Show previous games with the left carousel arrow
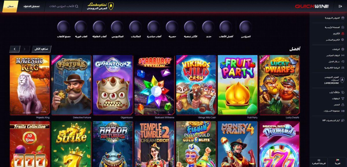The height and width of the screenshot is (167, 347). 25,49
